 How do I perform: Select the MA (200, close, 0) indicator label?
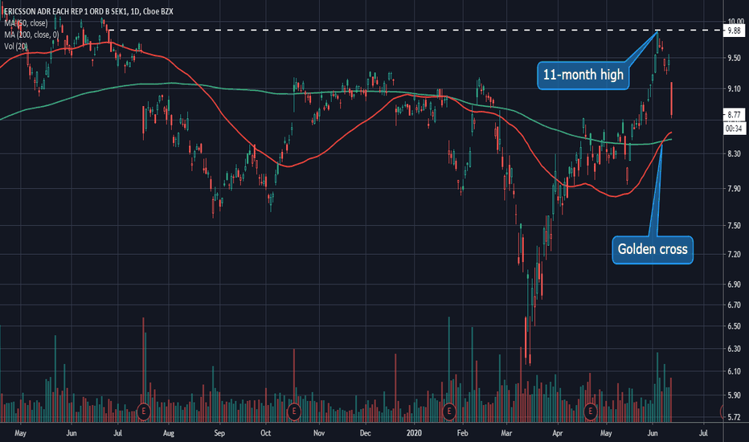[31, 35]
